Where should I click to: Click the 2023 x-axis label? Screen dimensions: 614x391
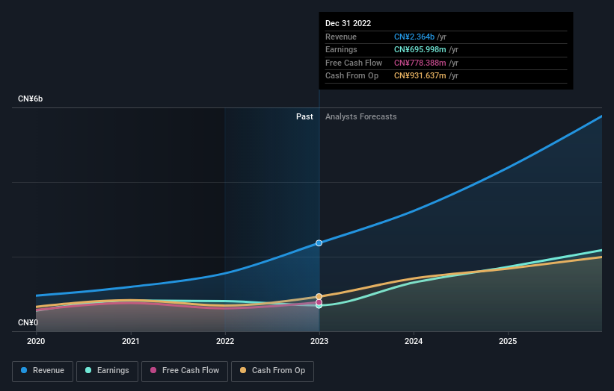319,342
